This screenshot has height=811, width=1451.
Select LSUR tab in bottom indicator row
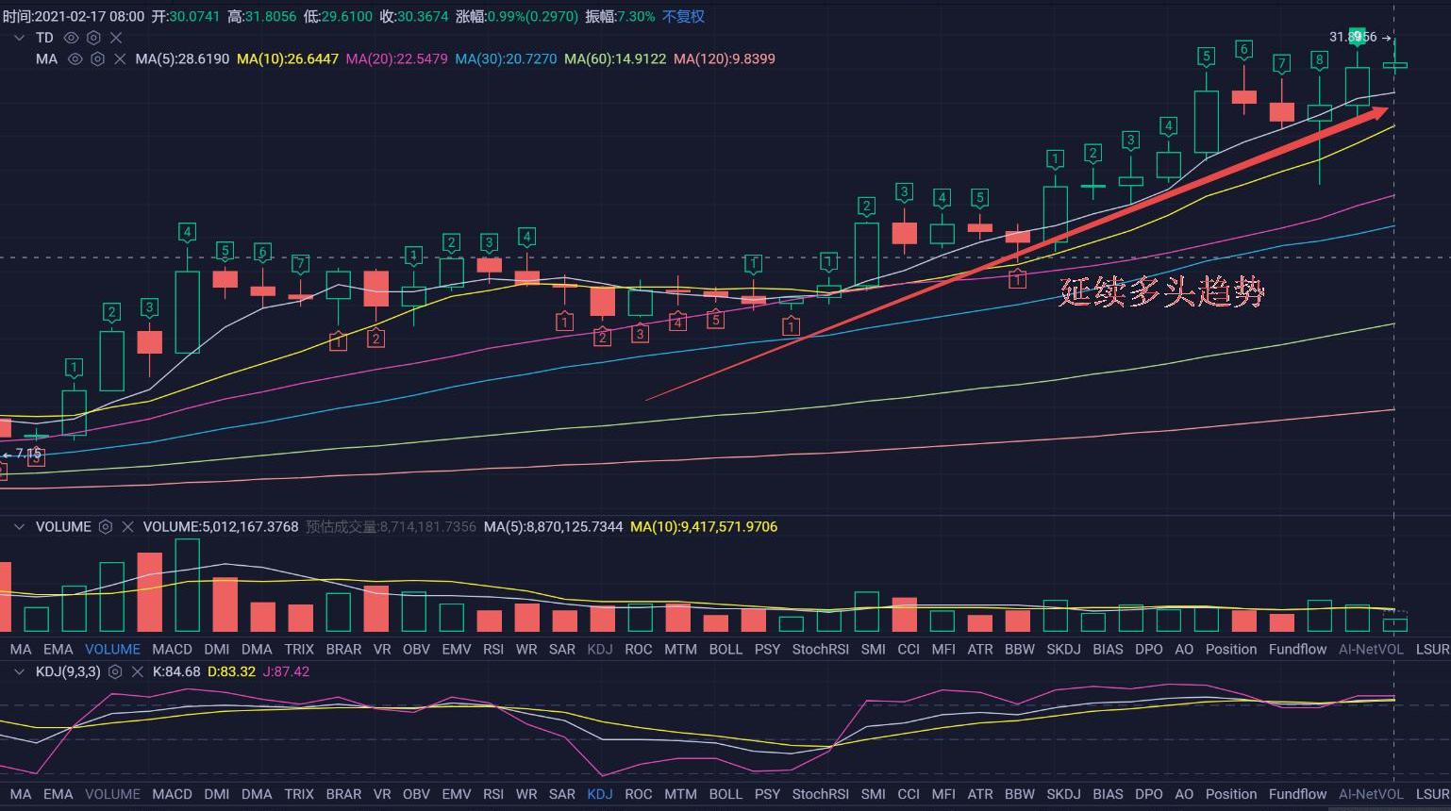[1432, 794]
